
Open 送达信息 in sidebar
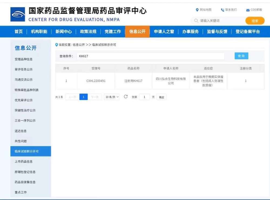coord(21,131)
